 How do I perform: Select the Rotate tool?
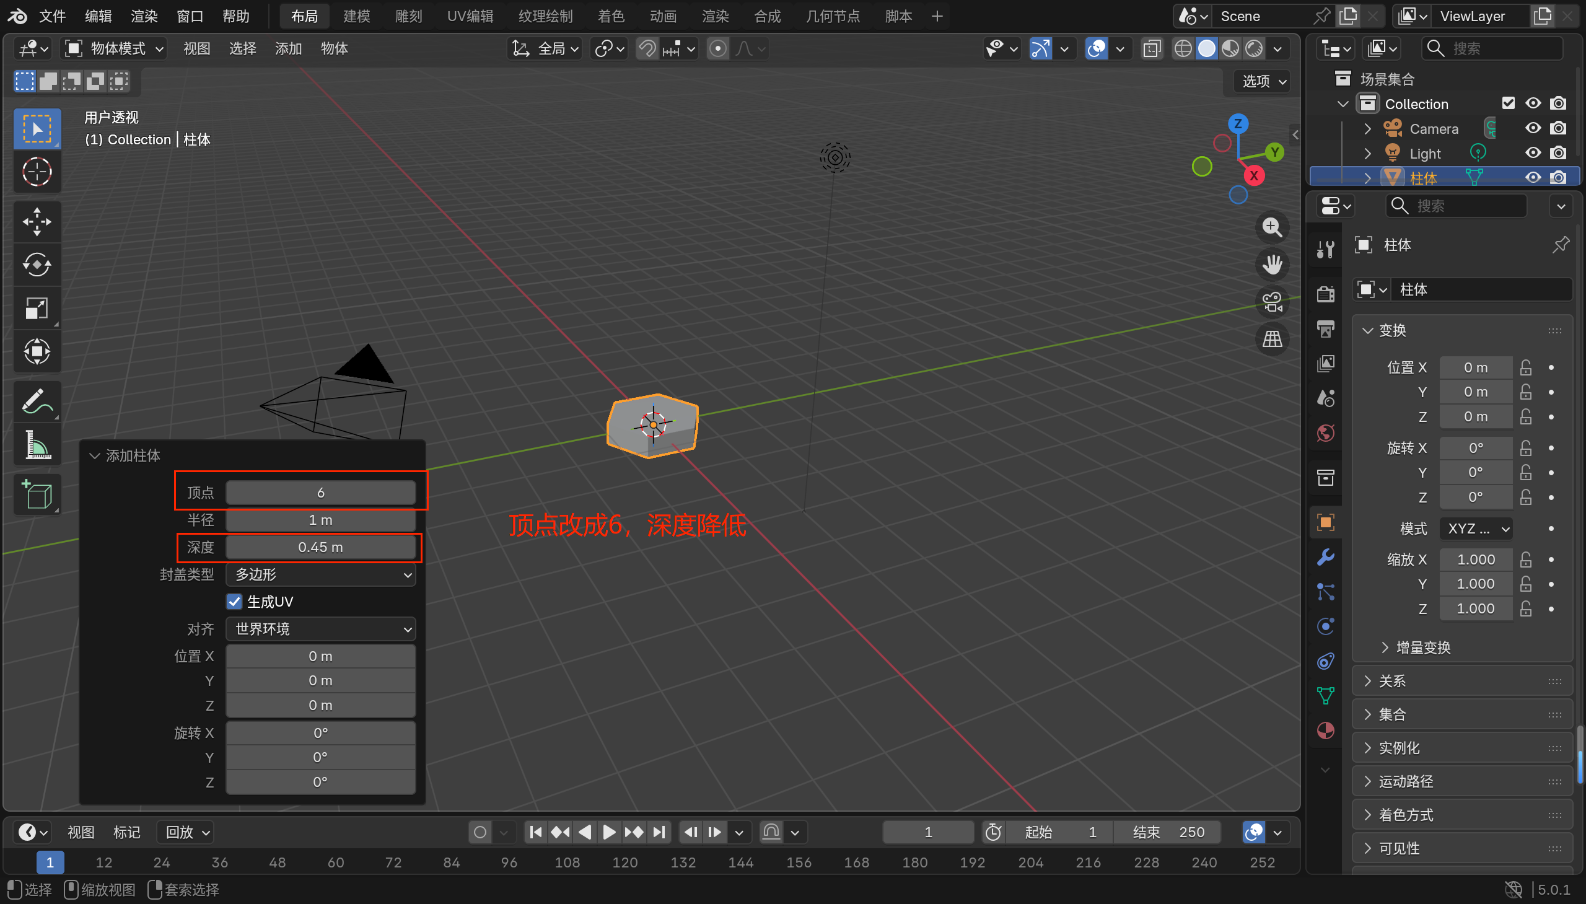[37, 265]
